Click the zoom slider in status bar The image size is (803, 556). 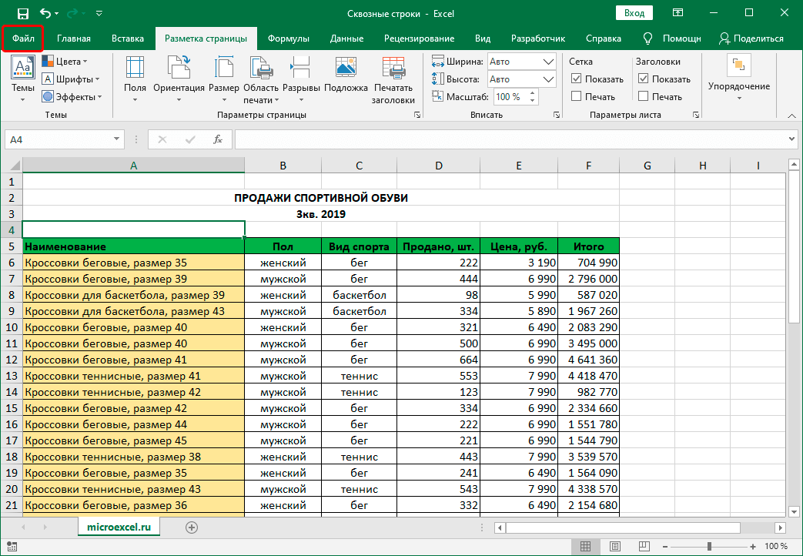pyautogui.click(x=711, y=546)
